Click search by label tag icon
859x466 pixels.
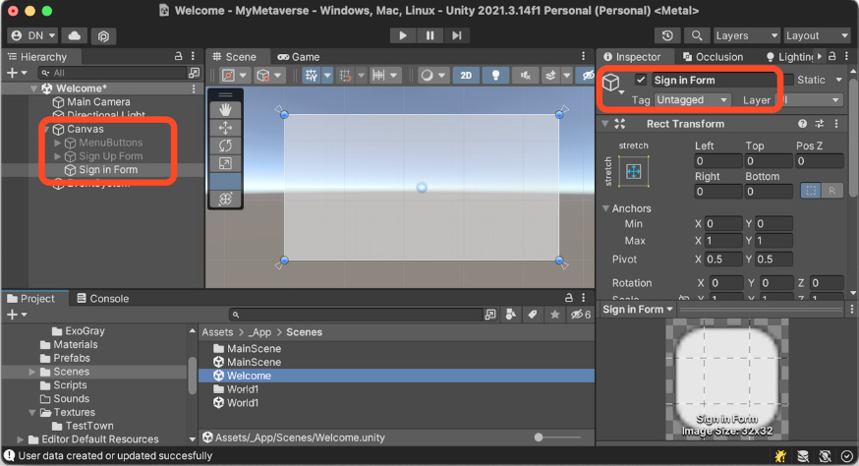tap(532, 315)
